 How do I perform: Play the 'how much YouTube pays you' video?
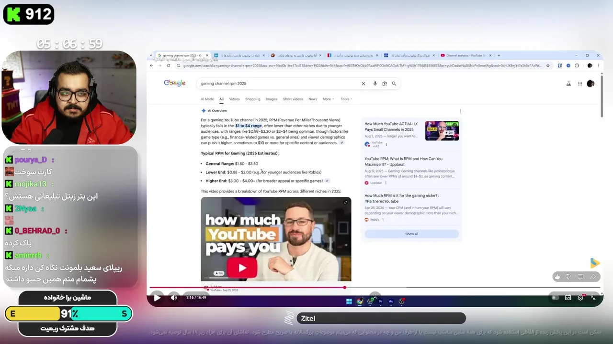coord(242,268)
